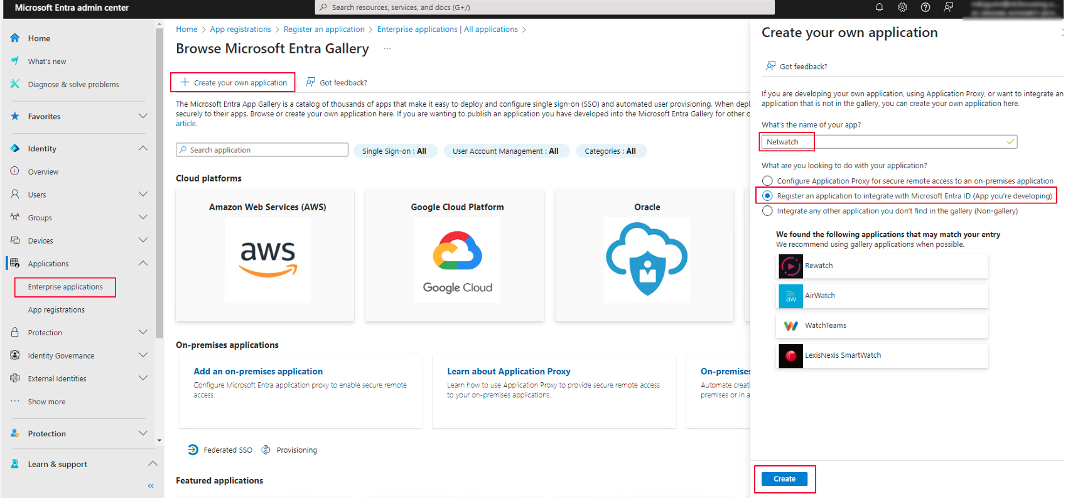1068x501 pixels.
Task: Click the Rewatch app icon
Action: (x=790, y=266)
